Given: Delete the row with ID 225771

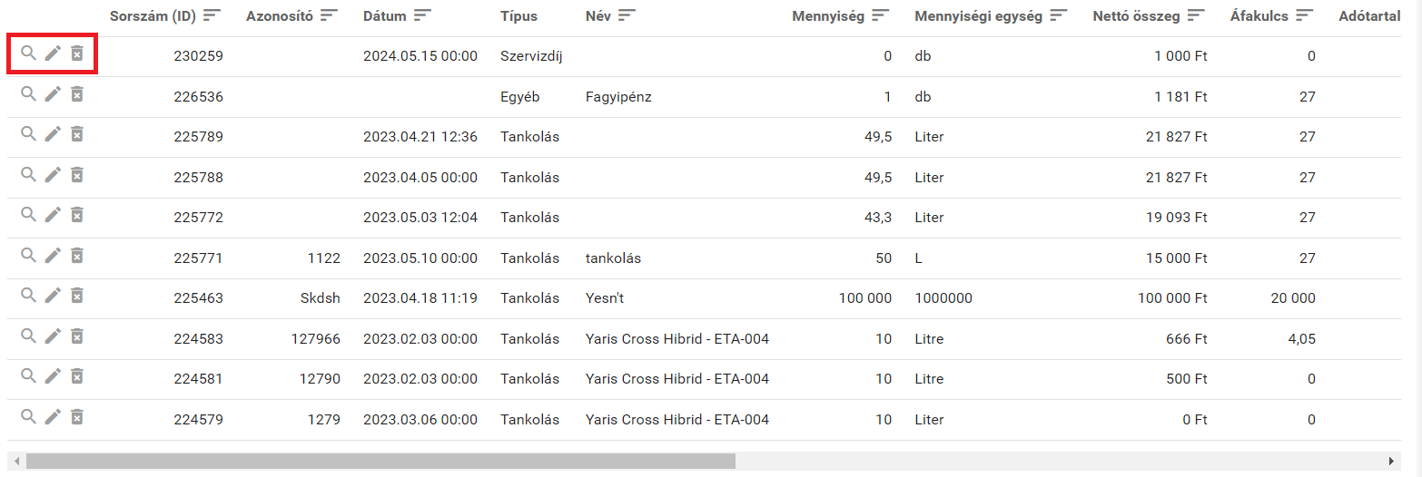Looking at the screenshot, I should pyautogui.click(x=77, y=255).
